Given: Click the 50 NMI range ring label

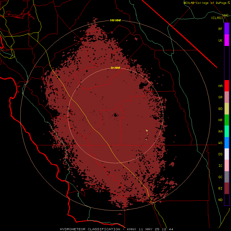Looking at the screenshot, I should point(115,68).
